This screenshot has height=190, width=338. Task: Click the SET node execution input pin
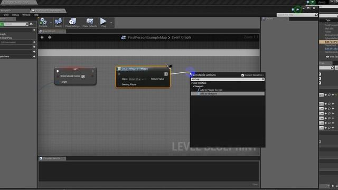click(58, 71)
